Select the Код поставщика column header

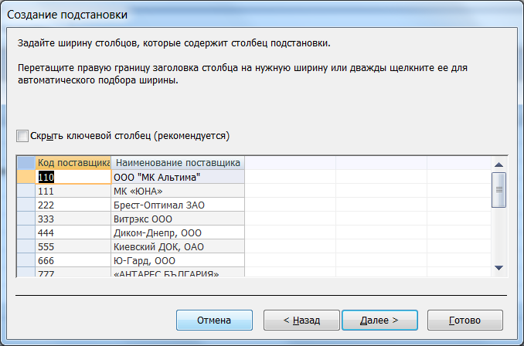point(73,163)
